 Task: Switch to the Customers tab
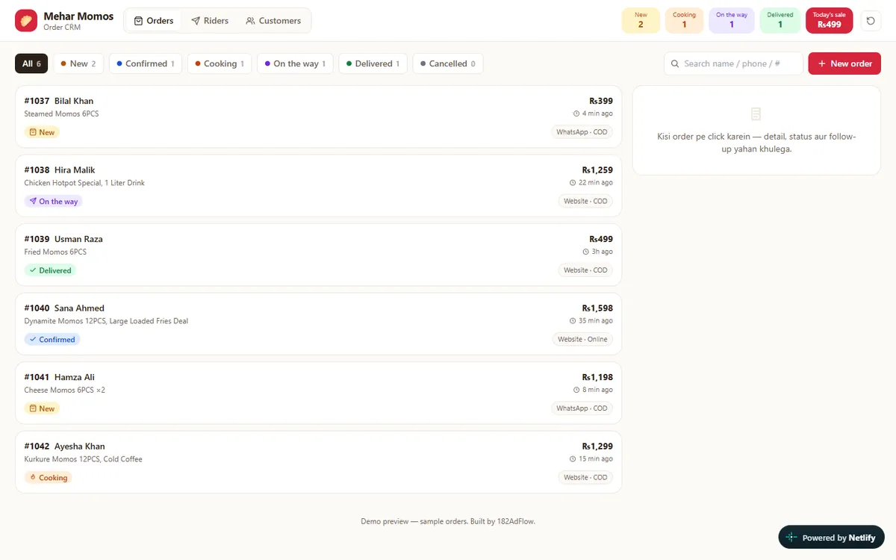[x=273, y=21]
